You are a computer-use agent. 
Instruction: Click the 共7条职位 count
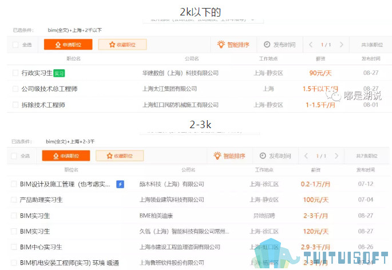tap(367, 156)
